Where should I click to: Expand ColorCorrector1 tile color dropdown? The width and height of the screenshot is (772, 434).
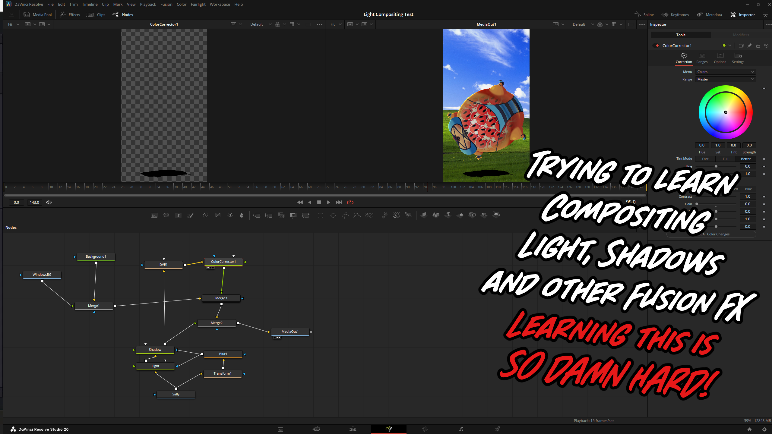pos(729,46)
